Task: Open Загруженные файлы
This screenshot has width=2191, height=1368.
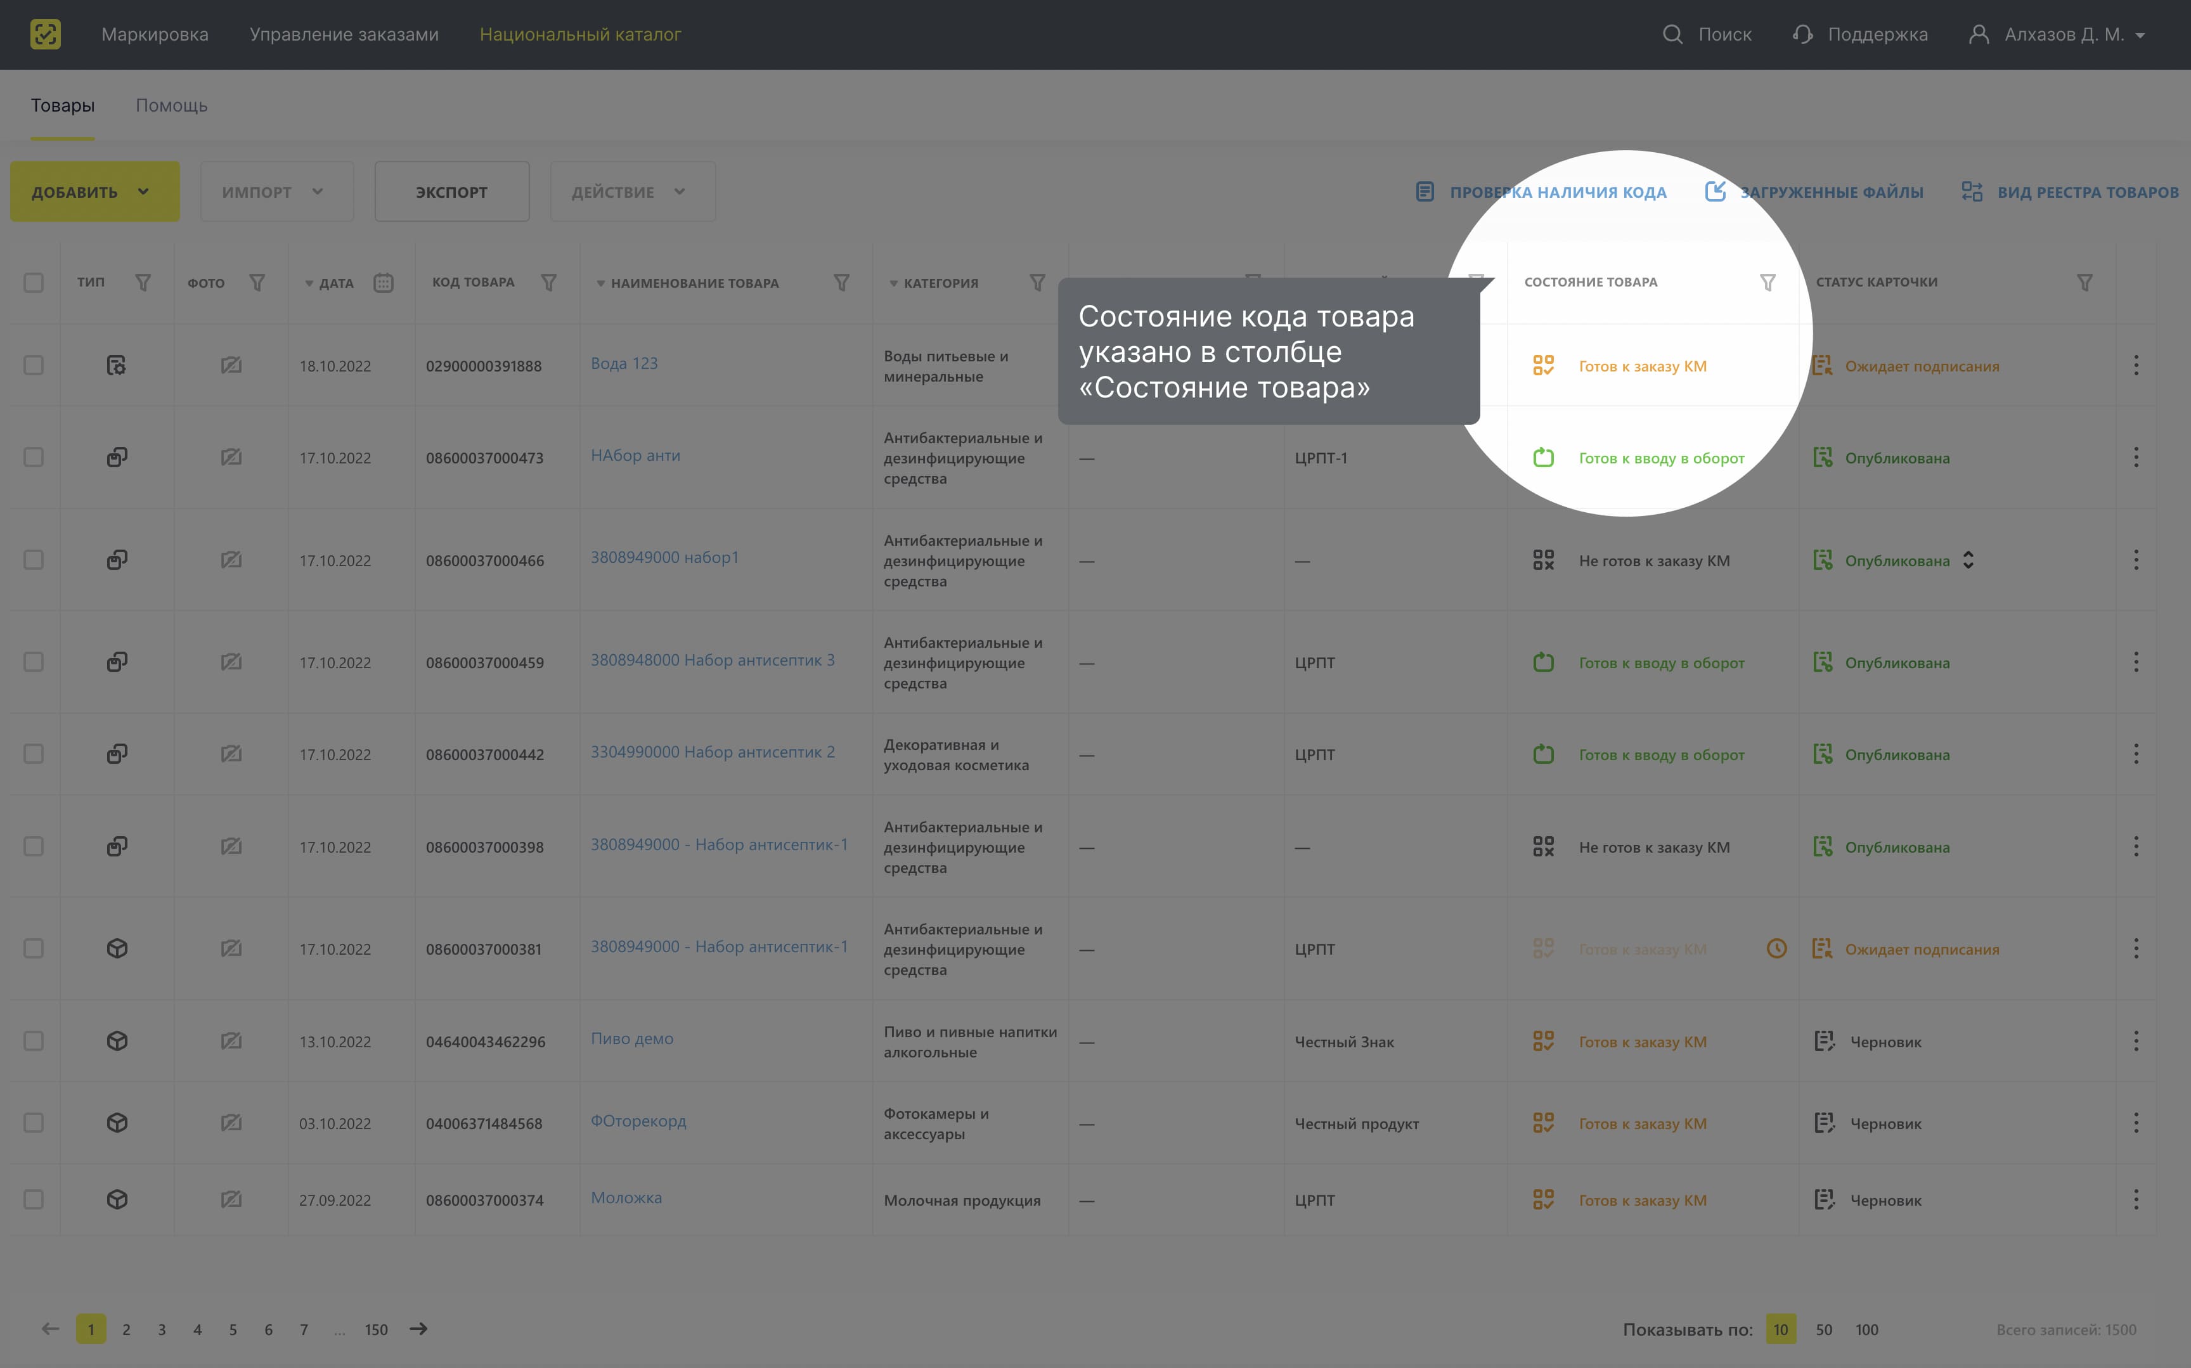Action: point(1814,192)
